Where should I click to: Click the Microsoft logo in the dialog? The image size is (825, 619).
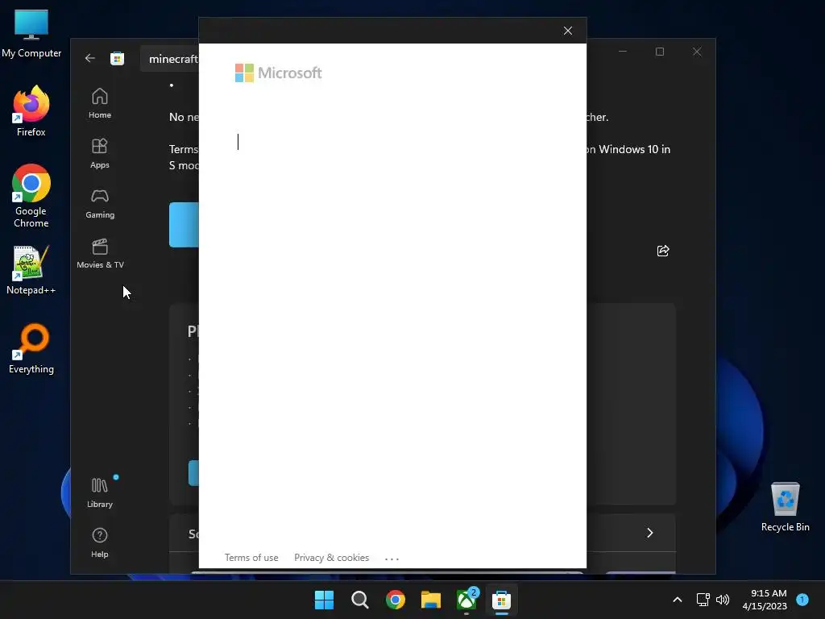pyautogui.click(x=278, y=73)
